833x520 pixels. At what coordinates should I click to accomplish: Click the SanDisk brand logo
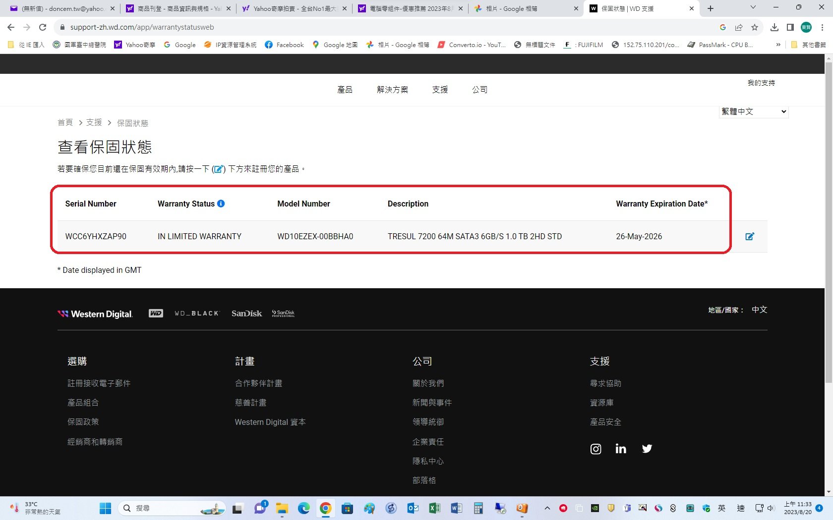click(x=246, y=313)
